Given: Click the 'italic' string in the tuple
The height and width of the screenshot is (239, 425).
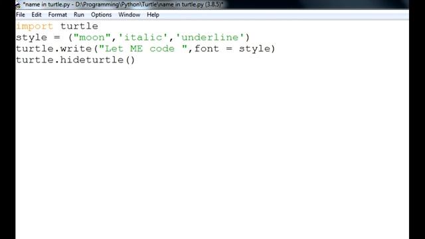Looking at the screenshot, I should tap(143, 37).
